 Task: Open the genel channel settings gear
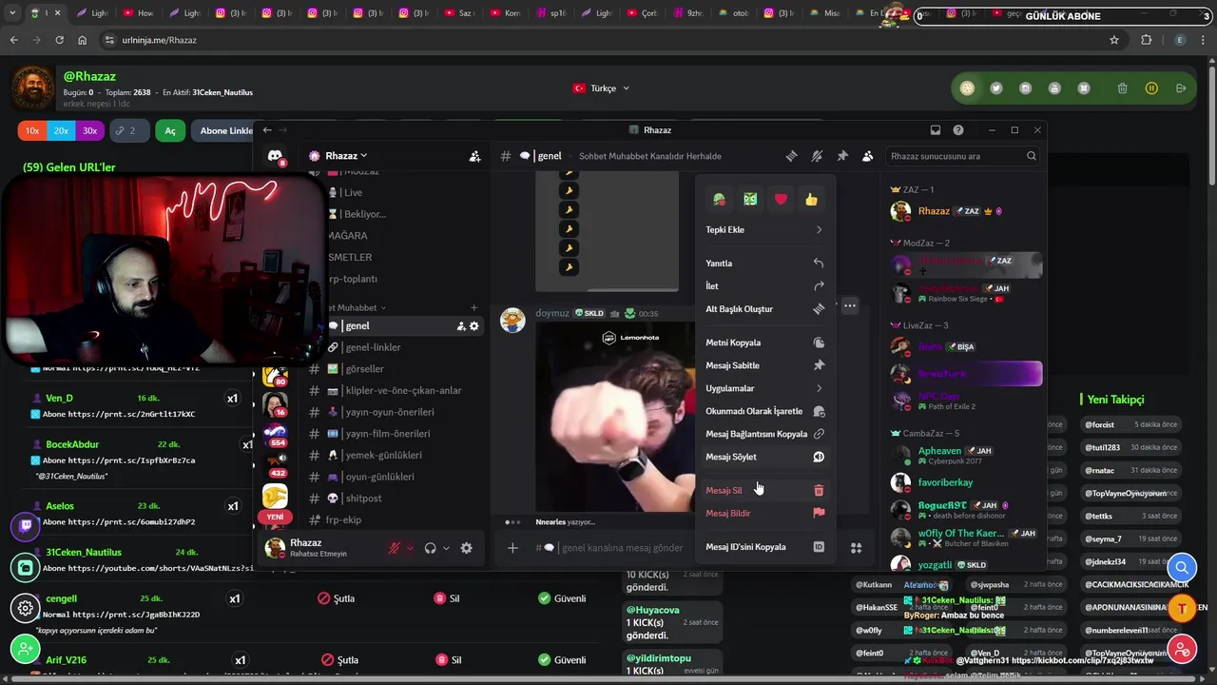click(x=474, y=325)
